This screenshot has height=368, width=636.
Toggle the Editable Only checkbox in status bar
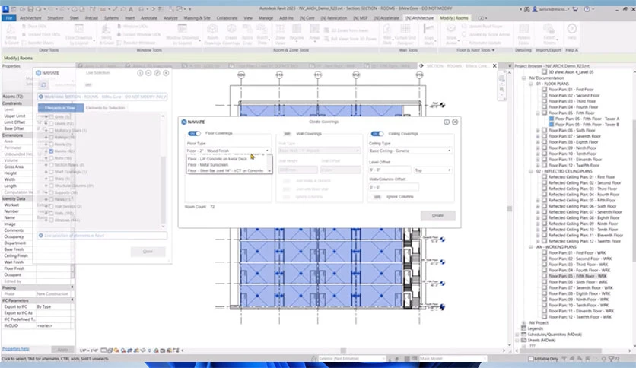pyautogui.click(x=530, y=359)
